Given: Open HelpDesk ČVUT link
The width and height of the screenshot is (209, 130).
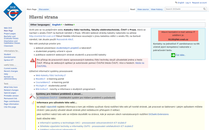Looking at the screenshot, I should 48,98.
